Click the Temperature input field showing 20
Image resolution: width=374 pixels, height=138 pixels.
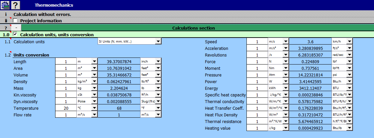point(65,108)
